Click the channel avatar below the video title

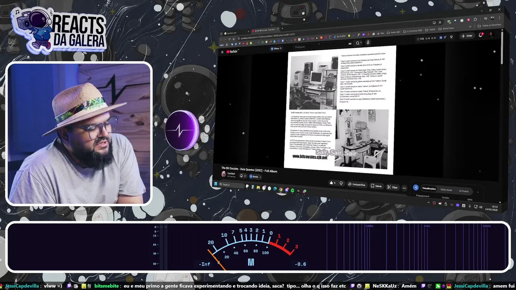[223, 174]
